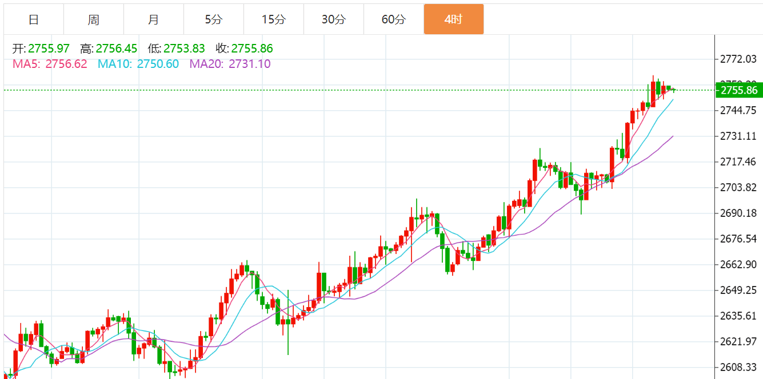Image resolution: width=763 pixels, height=379 pixels.
Task: Select the 2744.75 price axis label
Action: pos(738,110)
